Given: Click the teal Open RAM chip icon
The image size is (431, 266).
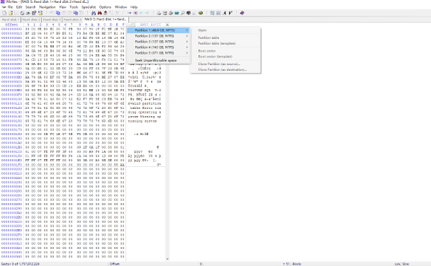Looking at the screenshot, I should point(177,13).
